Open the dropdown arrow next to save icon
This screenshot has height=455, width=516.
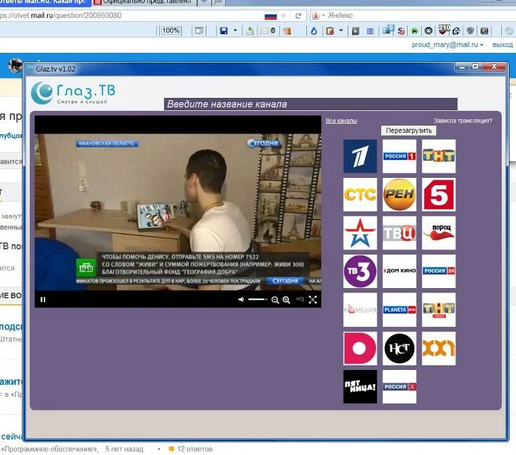tap(235, 30)
